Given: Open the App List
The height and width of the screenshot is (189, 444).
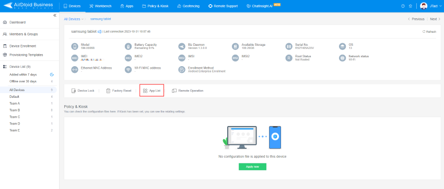Looking at the screenshot, I should pyautogui.click(x=152, y=91).
